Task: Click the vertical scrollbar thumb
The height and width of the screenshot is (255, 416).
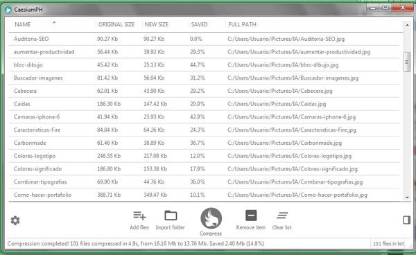Action: 407,62
